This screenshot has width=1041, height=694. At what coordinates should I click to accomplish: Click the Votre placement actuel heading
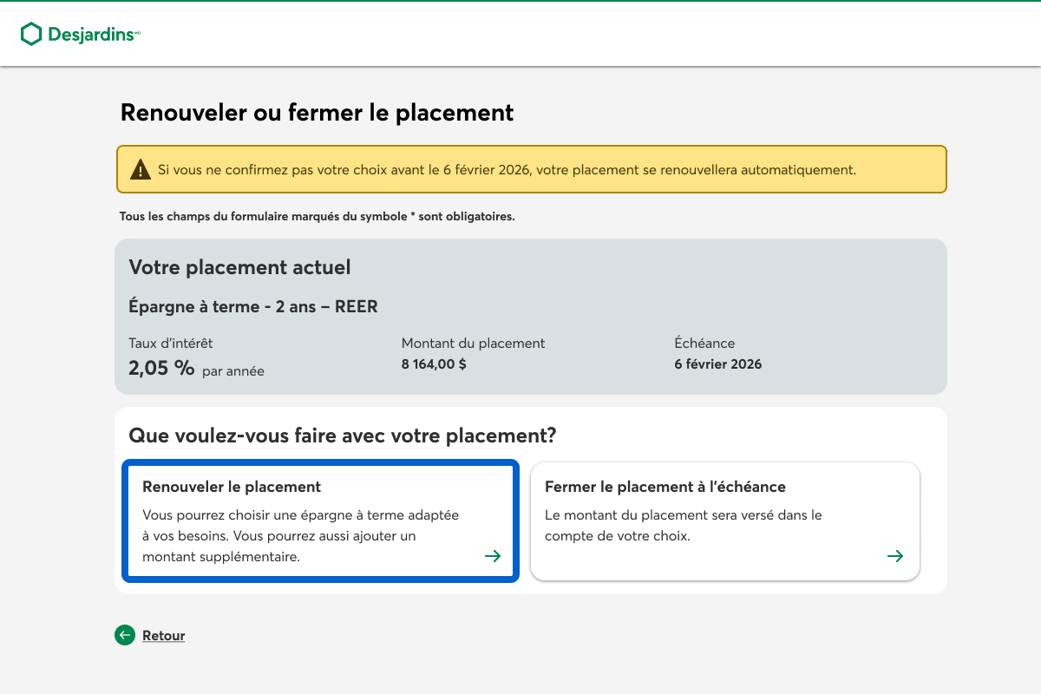coord(239,267)
